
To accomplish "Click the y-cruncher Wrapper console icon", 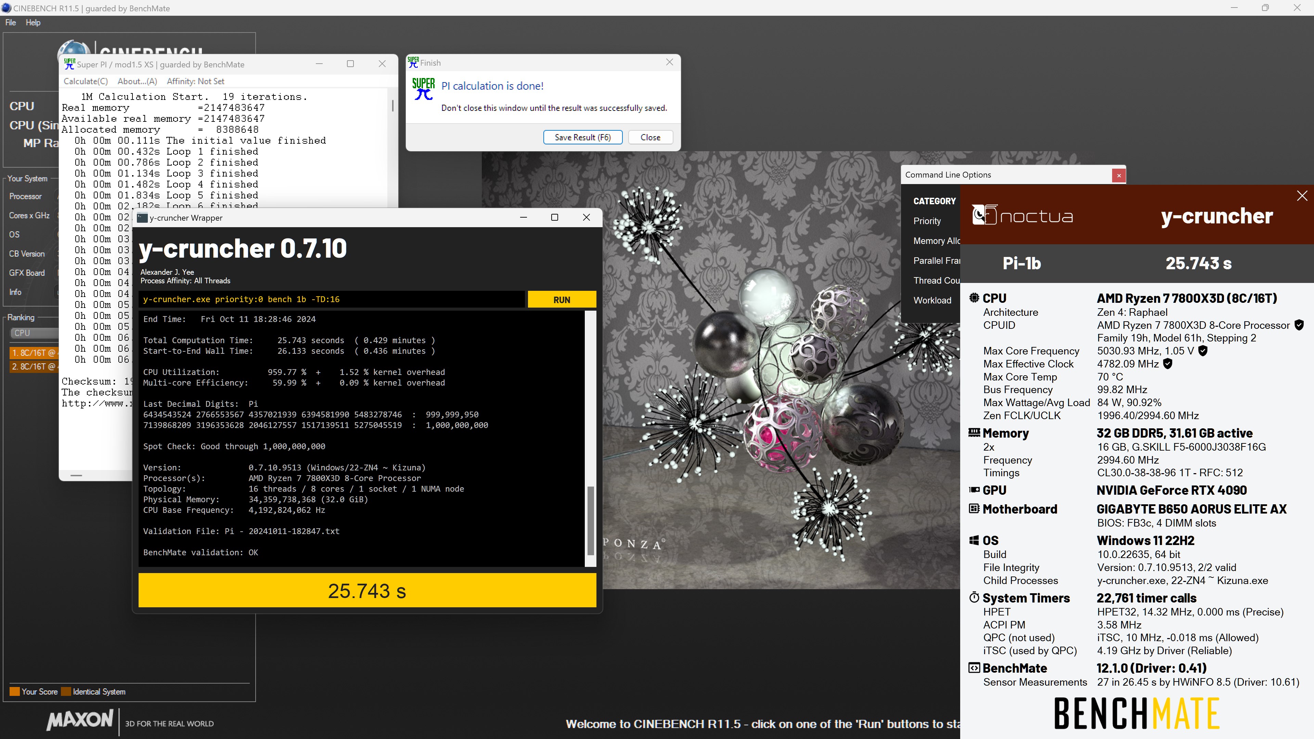I will 142,218.
